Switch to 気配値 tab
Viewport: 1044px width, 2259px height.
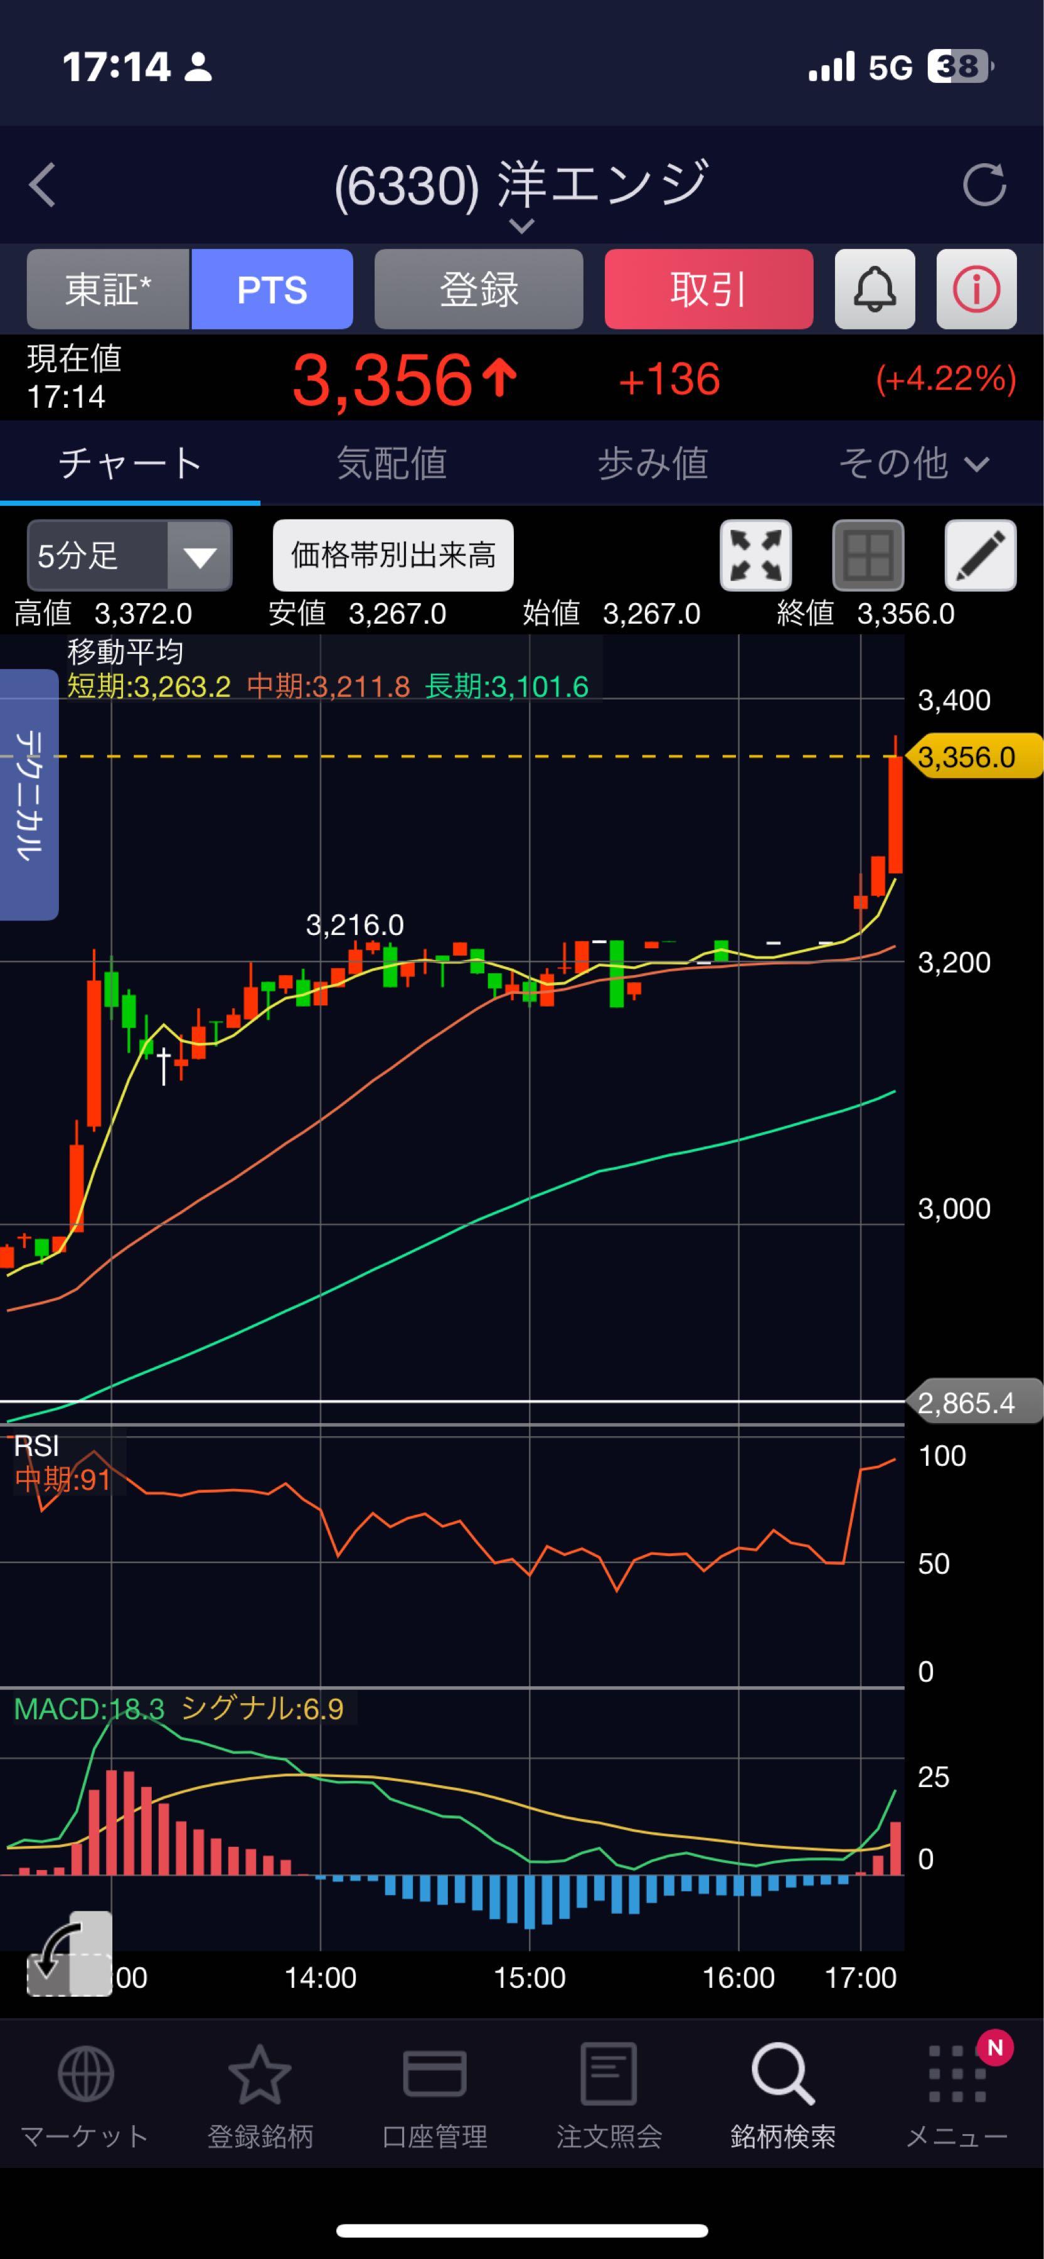(391, 463)
